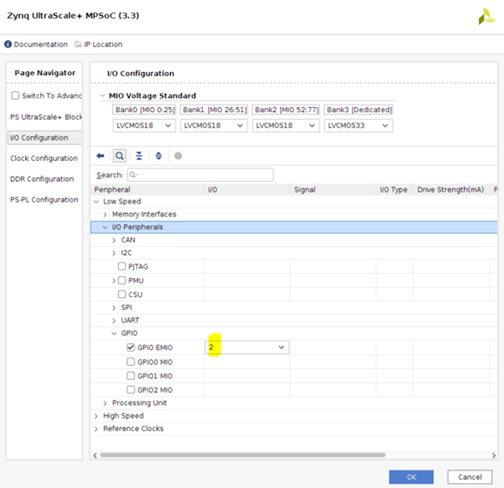This screenshot has height=488, width=504.
Task: Open Bank1 voltage standard dropdown
Action: [214, 126]
